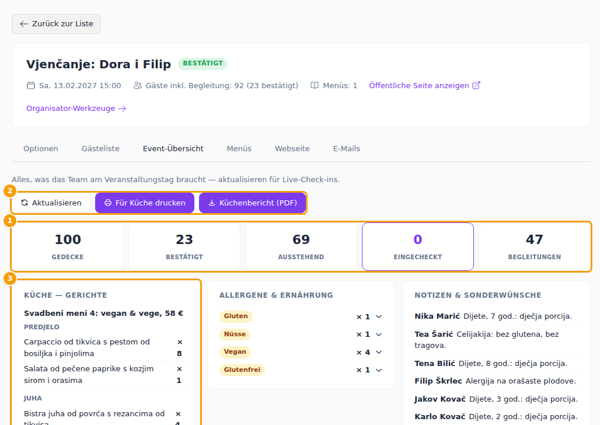Click the download icon in Küchenbericht (PDF)
Image resolution: width=600 pixels, height=425 pixels.
coord(212,203)
